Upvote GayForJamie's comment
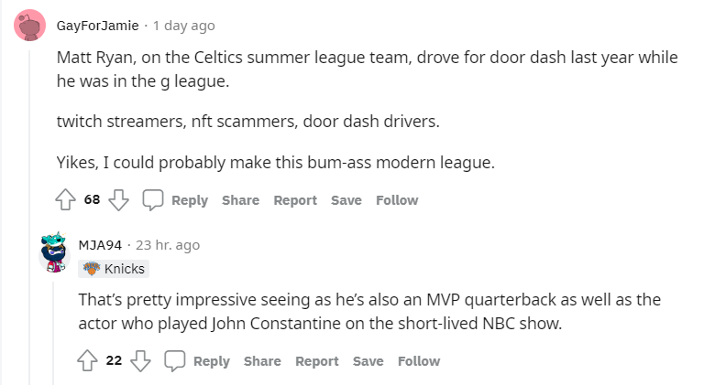 click(65, 199)
